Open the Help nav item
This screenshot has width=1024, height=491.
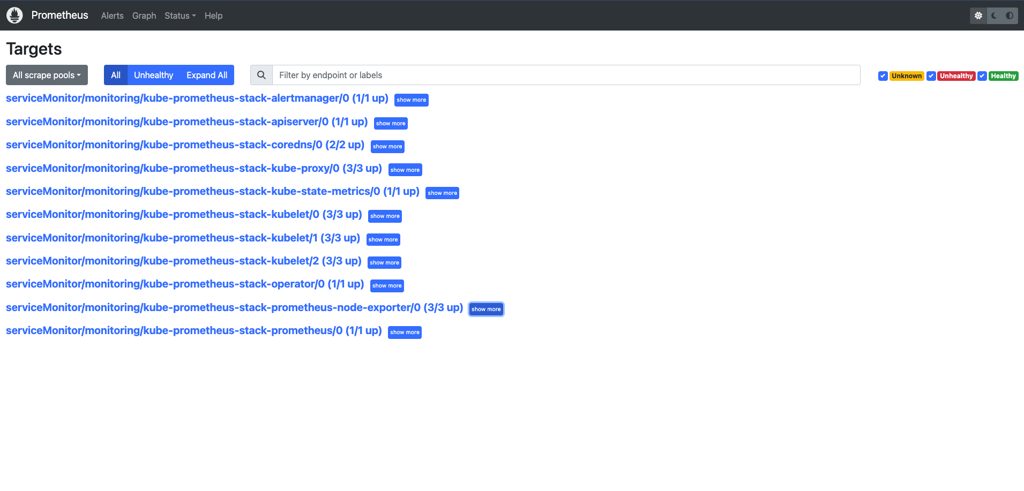213,16
